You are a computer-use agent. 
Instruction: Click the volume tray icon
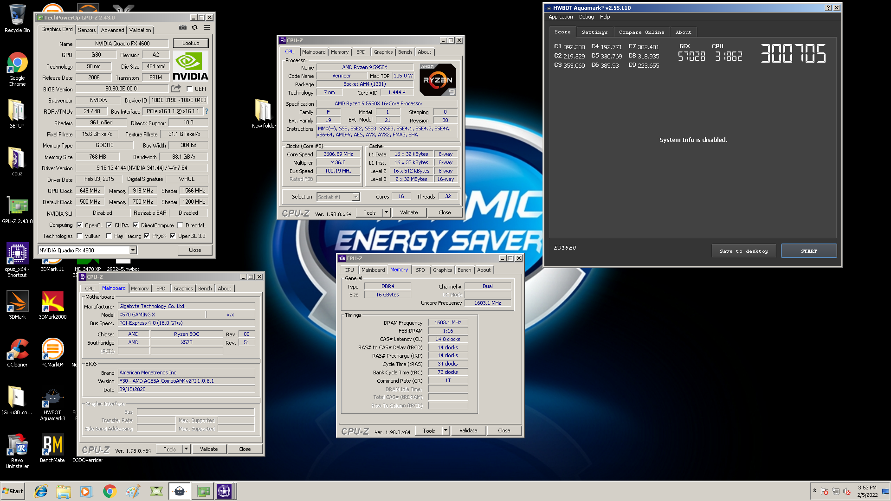coord(847,491)
